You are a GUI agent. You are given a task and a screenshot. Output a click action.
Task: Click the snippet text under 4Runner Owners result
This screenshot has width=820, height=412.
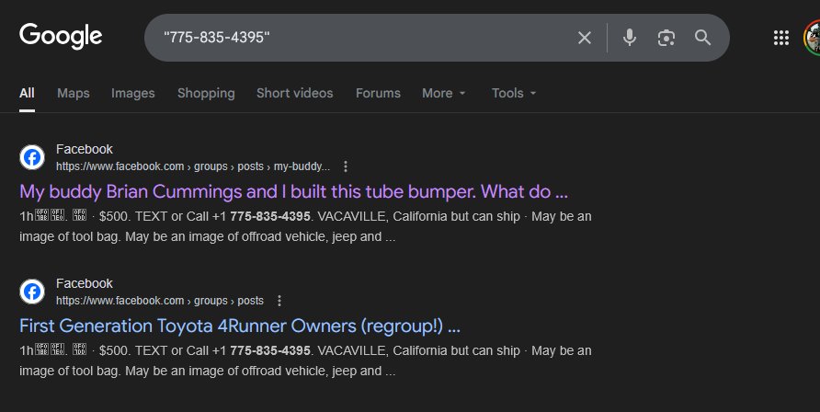[x=305, y=360]
